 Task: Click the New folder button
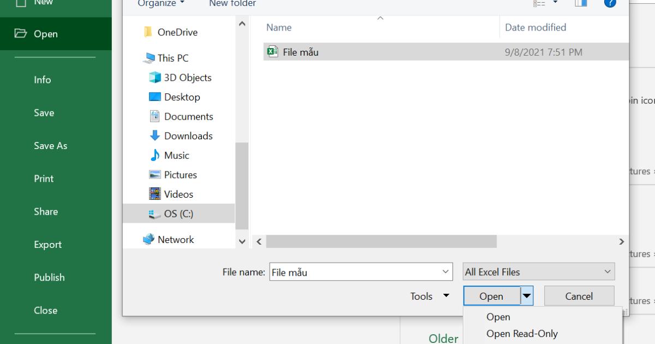pos(233,4)
